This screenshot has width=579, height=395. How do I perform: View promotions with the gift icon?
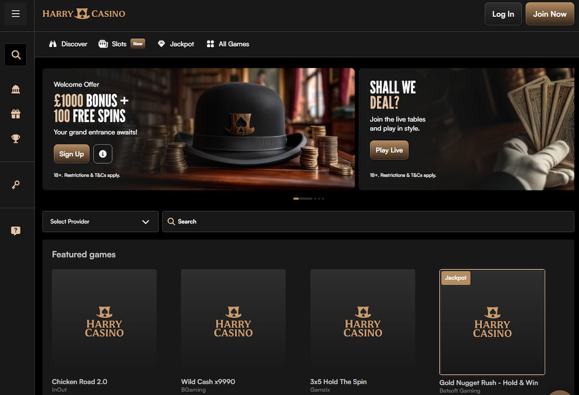pos(16,113)
